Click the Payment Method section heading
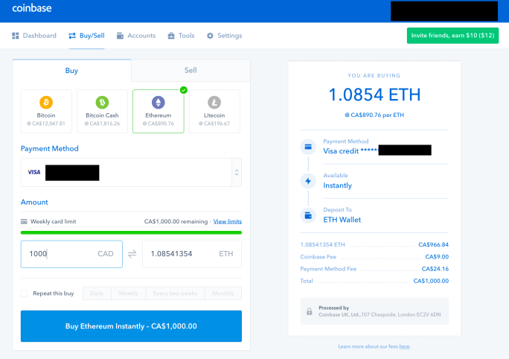Screen dimensions: 509x359 pyautogui.click(x=50, y=148)
